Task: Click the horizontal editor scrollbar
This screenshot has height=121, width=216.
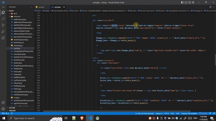Action: [117, 111]
